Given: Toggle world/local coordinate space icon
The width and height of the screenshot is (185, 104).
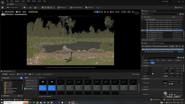Looking at the screenshot, I should [x=105, y=12].
